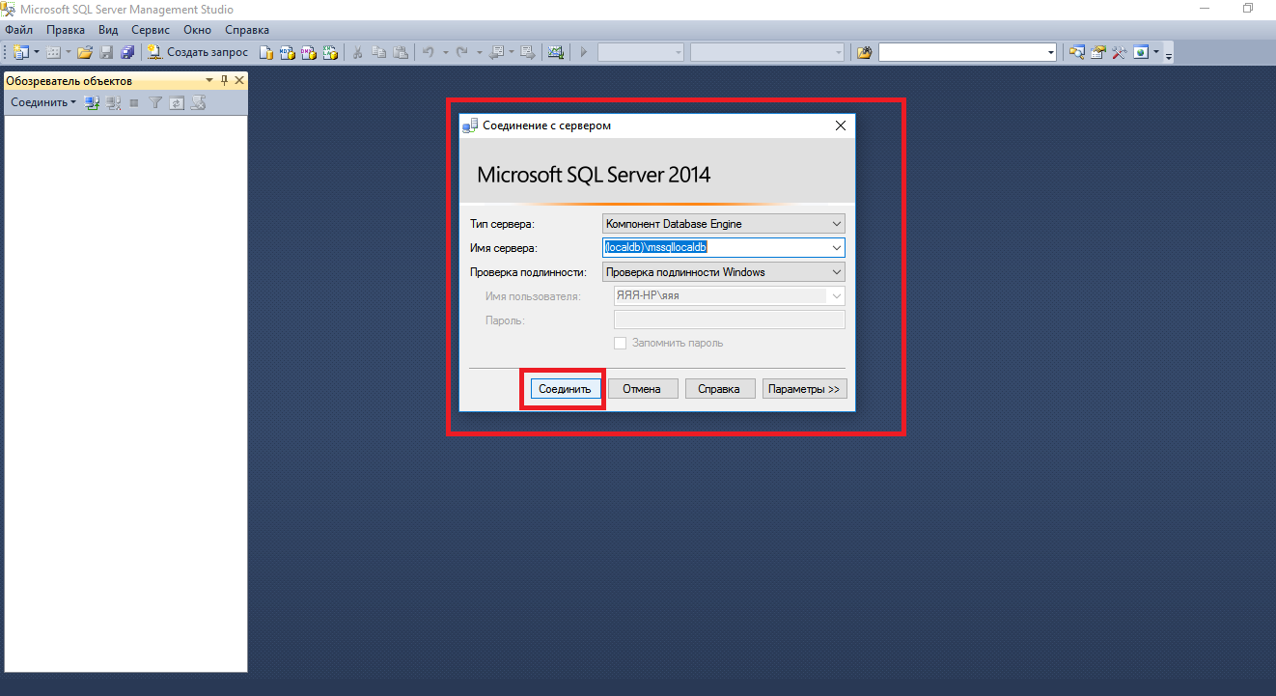Click 'Создать запрос' in the toolbar

point(198,52)
